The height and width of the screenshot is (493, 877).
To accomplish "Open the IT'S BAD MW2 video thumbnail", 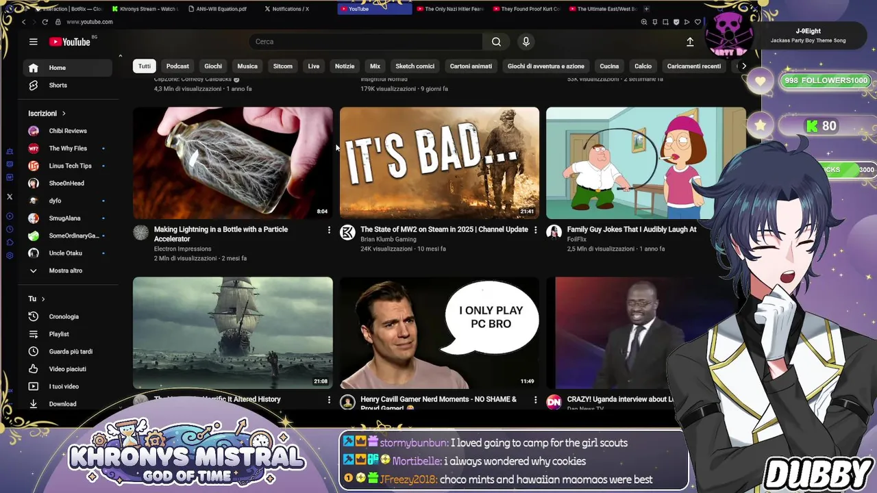I will [439, 163].
